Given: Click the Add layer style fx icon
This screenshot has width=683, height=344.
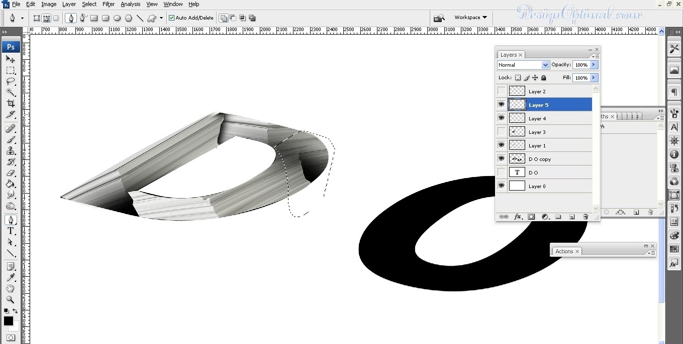Looking at the screenshot, I should point(518,217).
